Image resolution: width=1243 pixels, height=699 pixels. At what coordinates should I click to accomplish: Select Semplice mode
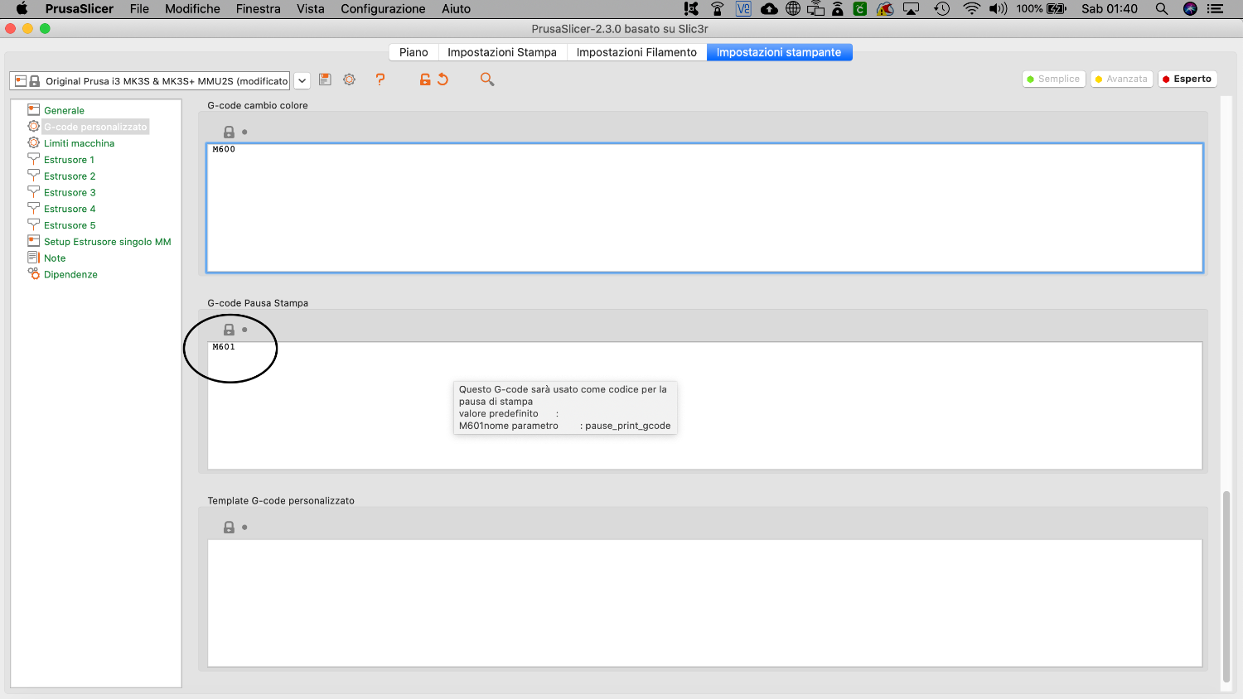(1054, 79)
